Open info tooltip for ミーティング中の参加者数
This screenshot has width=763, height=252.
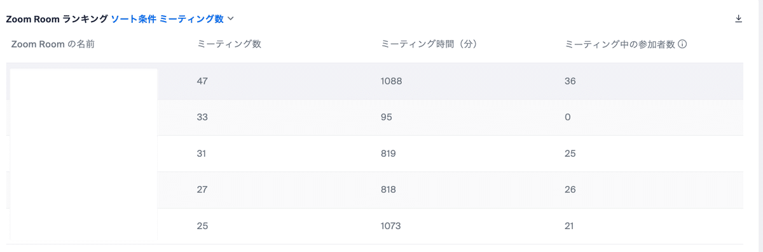point(682,44)
